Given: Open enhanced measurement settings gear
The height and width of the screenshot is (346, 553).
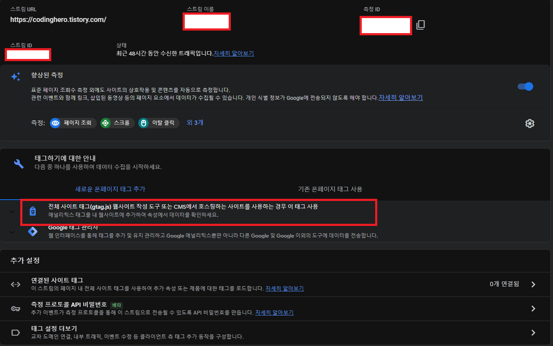Looking at the screenshot, I should pos(530,124).
